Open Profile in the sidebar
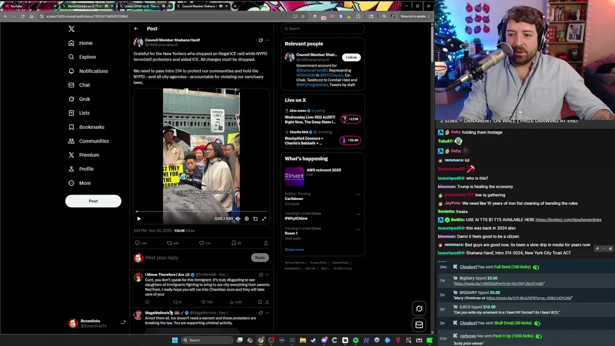 tap(81, 169)
